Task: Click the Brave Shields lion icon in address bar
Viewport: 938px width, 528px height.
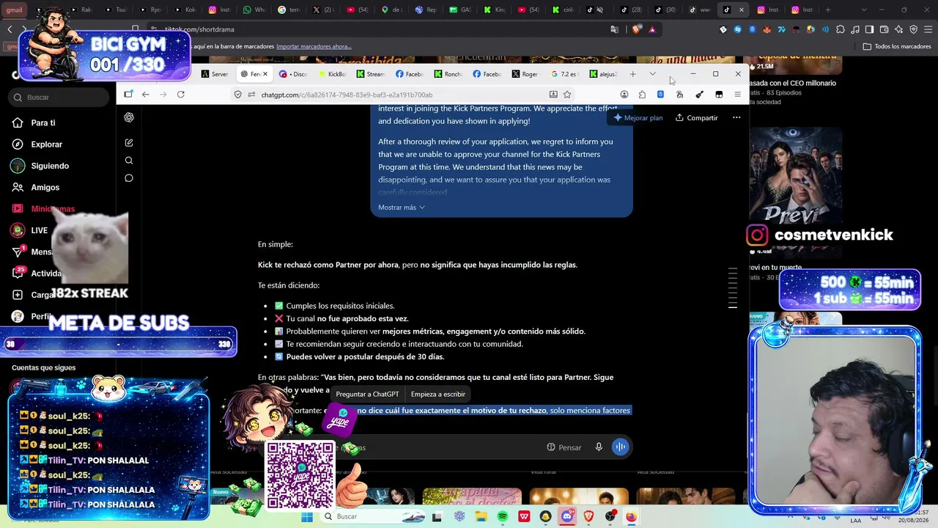Action: [636, 29]
